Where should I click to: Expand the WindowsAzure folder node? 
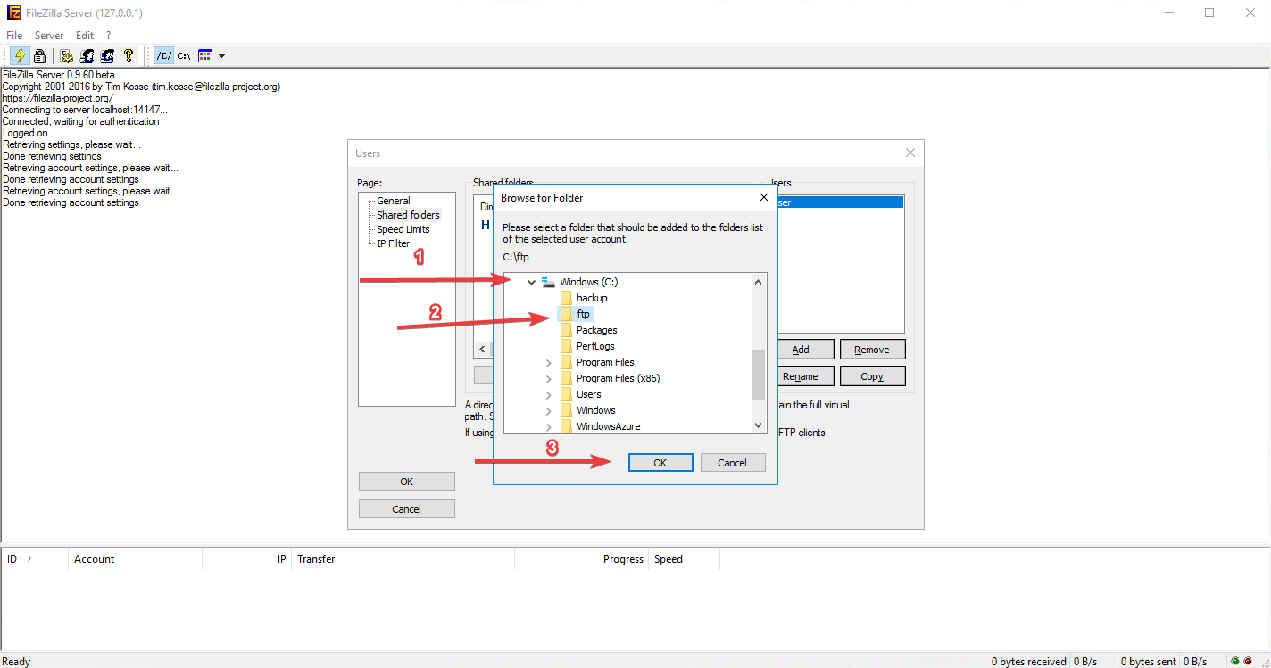(548, 426)
